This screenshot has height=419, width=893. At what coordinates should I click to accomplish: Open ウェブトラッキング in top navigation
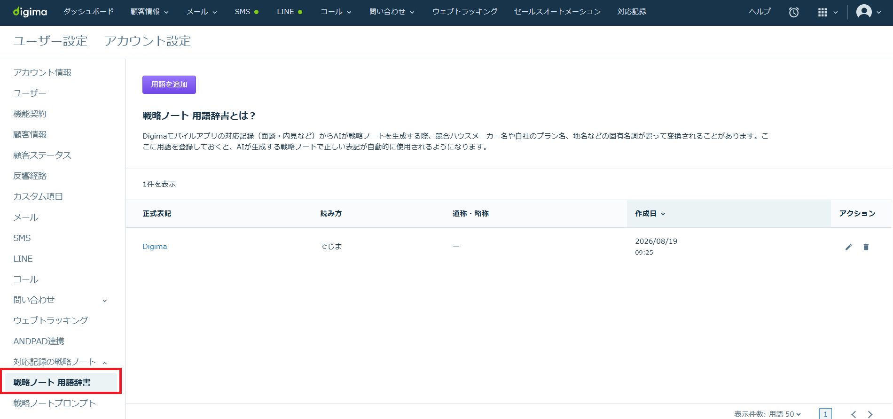coord(465,12)
